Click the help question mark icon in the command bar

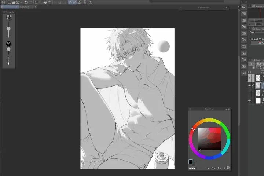point(91,2)
